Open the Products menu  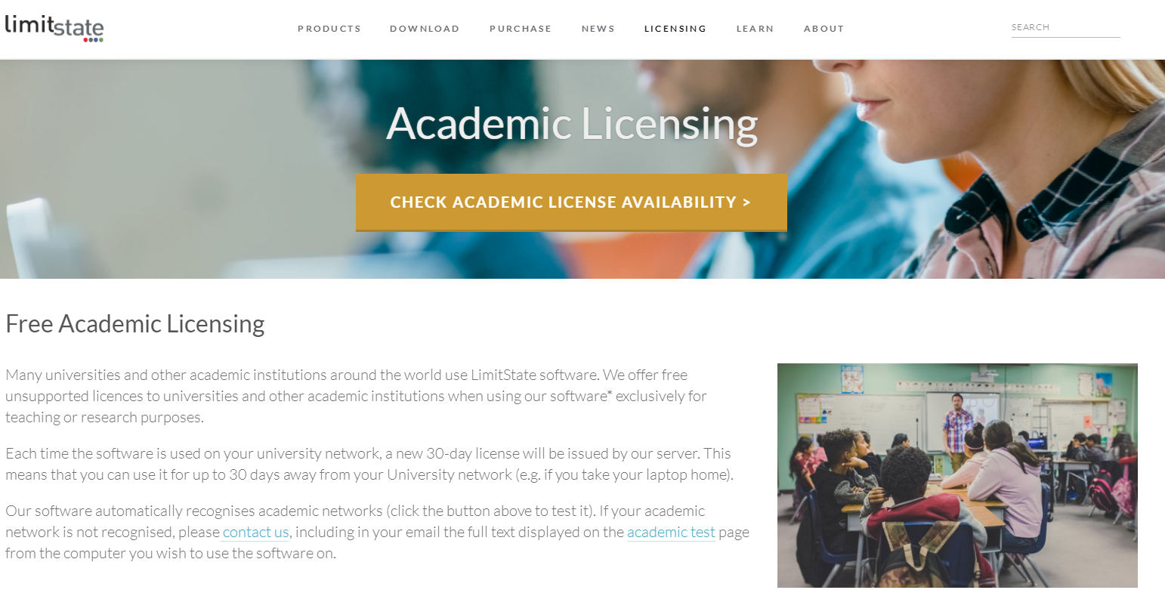(329, 29)
